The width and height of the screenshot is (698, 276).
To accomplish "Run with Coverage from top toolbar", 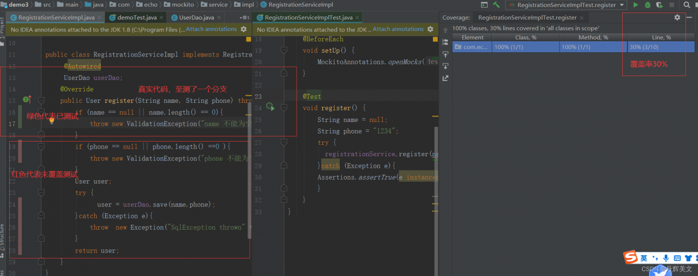I will [659, 5].
